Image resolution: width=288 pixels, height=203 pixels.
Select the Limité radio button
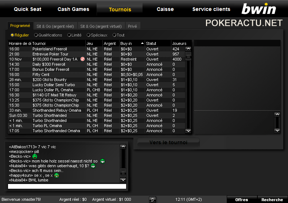pos(69,35)
